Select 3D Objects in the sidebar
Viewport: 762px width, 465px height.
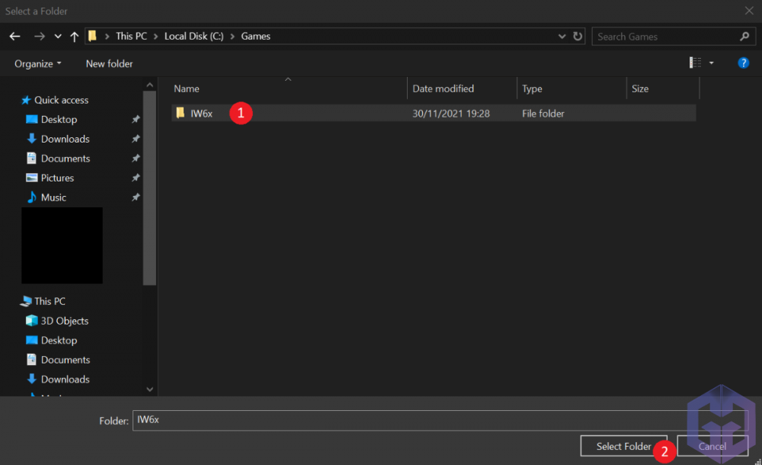coord(64,321)
